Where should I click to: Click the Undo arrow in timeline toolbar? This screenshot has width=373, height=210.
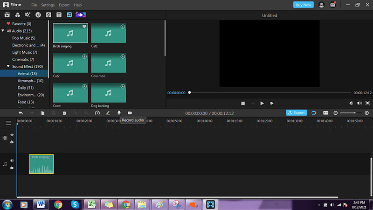click(21, 113)
